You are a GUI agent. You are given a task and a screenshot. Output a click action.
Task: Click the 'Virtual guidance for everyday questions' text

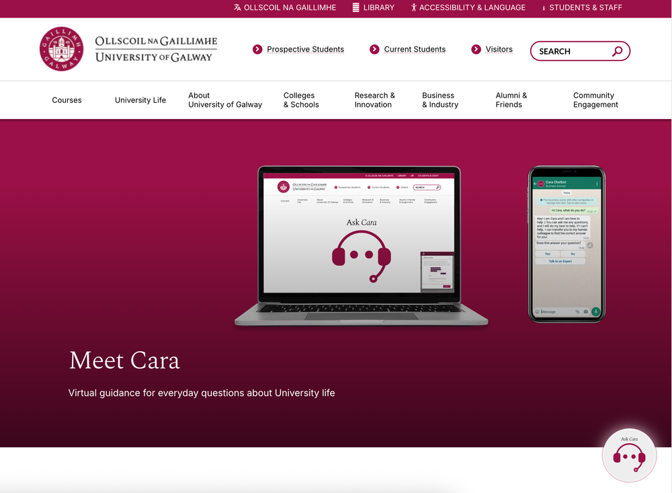(x=202, y=393)
